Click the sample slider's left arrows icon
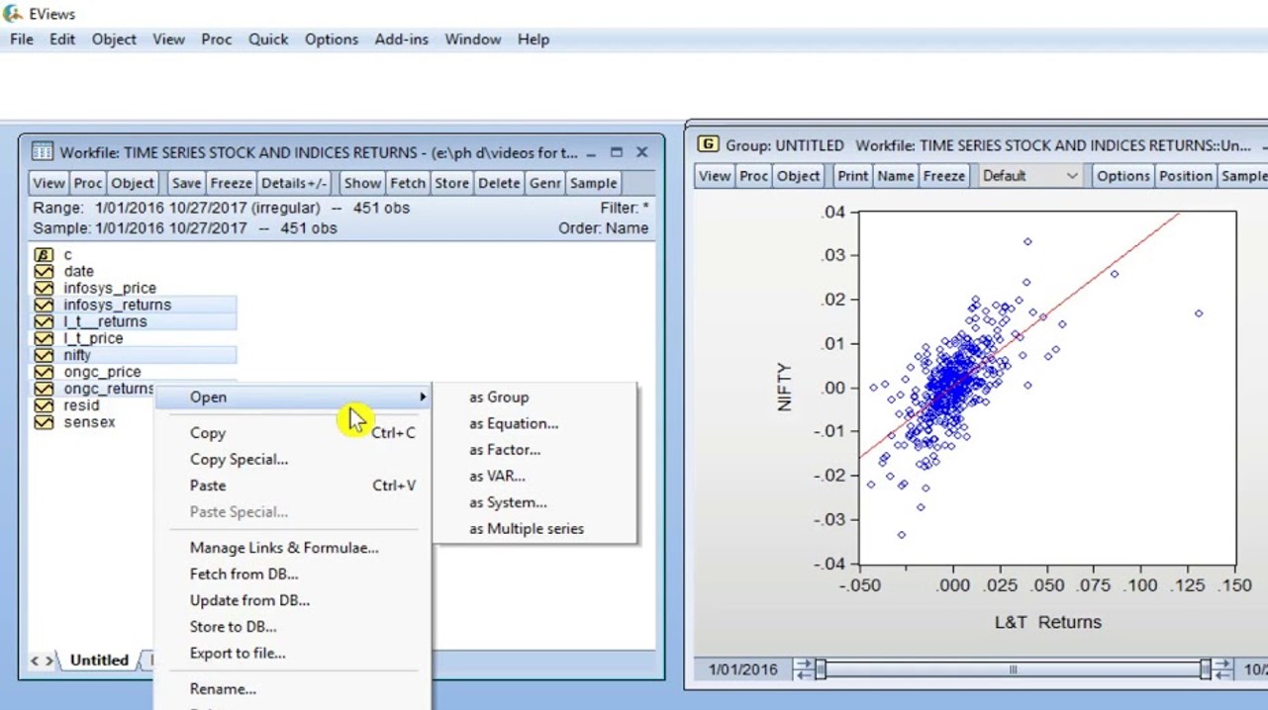1268x710 pixels. (x=803, y=669)
